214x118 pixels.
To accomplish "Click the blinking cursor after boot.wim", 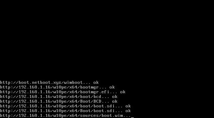I will [132, 117].
